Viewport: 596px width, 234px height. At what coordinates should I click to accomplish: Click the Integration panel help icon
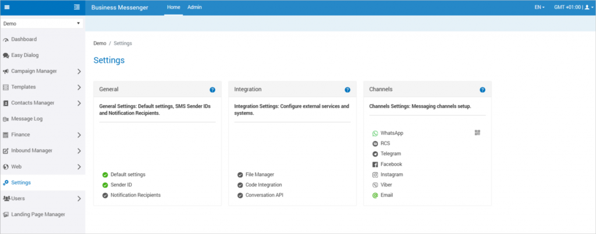347,90
